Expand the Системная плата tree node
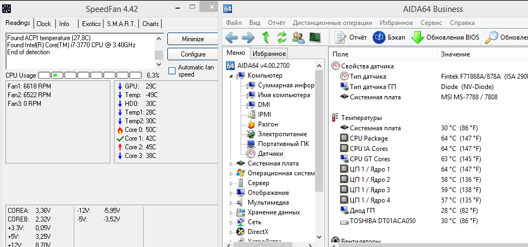The height and width of the screenshot is (247, 528). click(231, 163)
